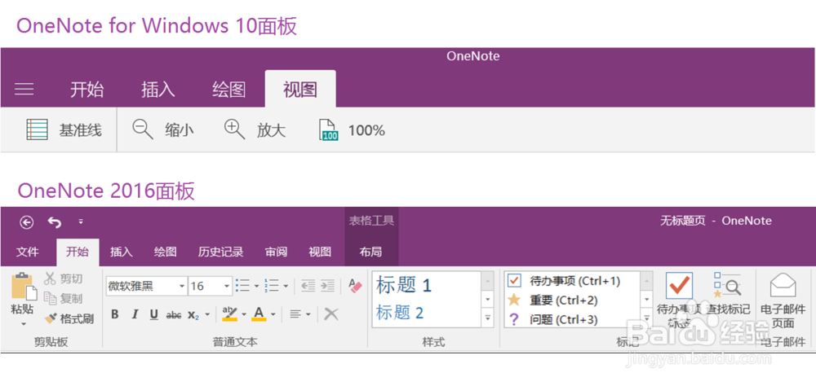Viewport: 816px width, 386px height.
Task: Open the 视图 tab in OneNote 2016 ribbon
Action: pos(320,252)
